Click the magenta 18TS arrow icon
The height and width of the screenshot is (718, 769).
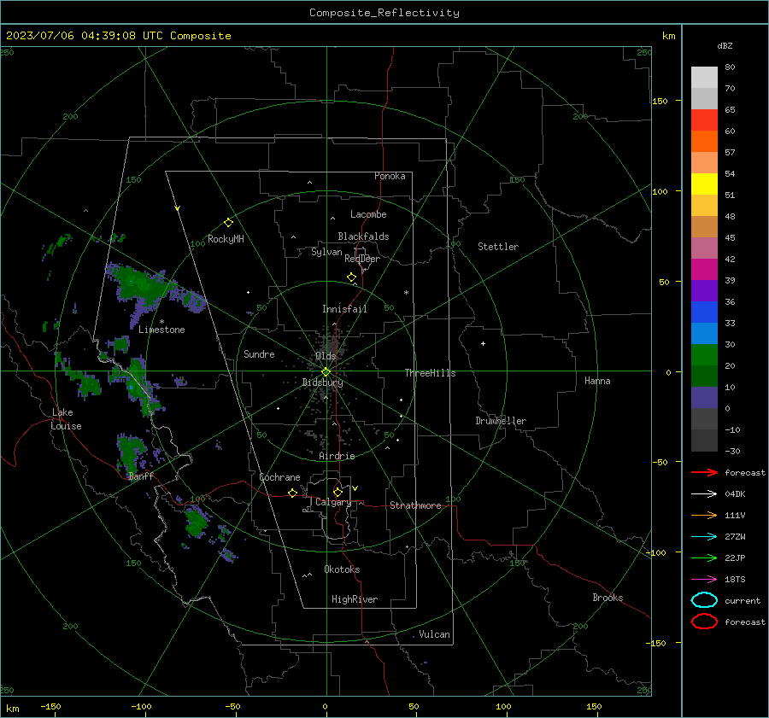click(704, 580)
